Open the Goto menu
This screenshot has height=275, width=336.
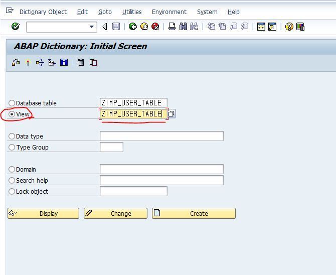coord(105,12)
